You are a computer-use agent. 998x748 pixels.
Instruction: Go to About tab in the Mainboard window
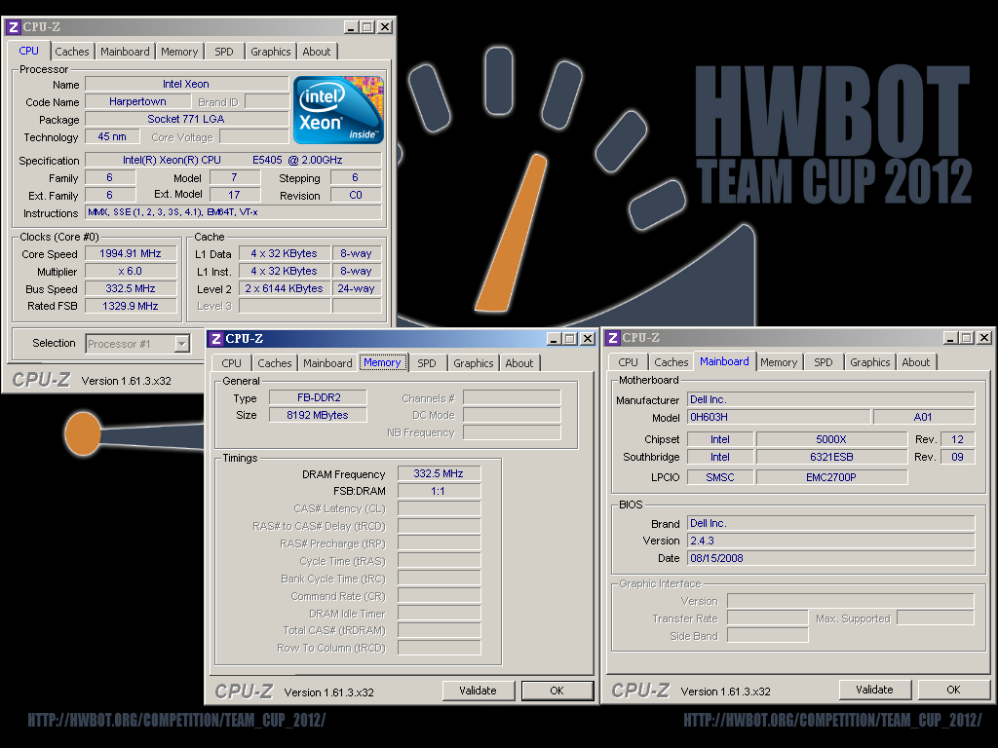click(916, 362)
